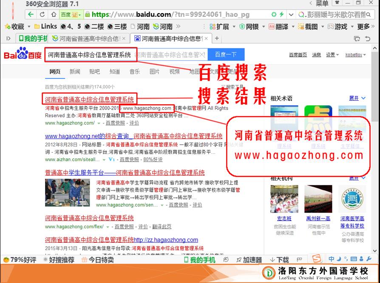Open the tab list icon beside the undo arrow
380x283 pixels.
coord(357,39)
